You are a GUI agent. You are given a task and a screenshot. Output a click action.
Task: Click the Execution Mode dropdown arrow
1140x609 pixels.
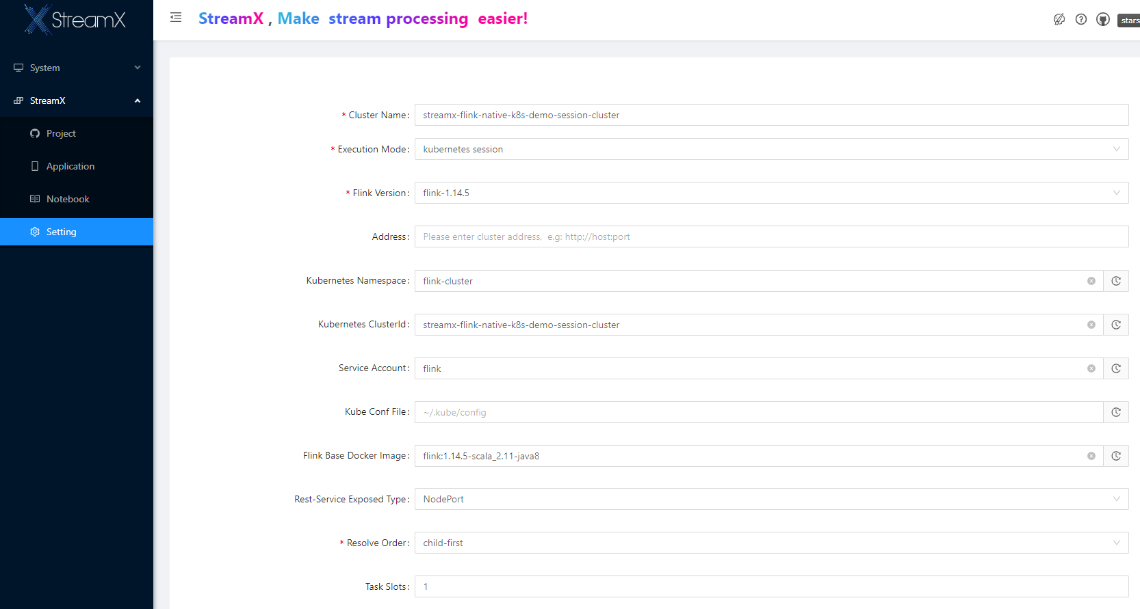pos(1117,149)
